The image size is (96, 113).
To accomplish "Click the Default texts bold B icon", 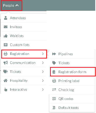I will [54, 108].
